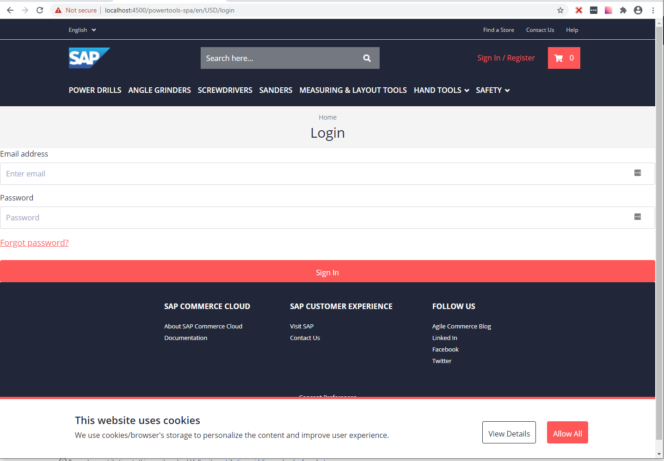Image resolution: width=664 pixels, height=461 pixels.
Task: Bookmark this page with the star icon
Action: pos(560,10)
